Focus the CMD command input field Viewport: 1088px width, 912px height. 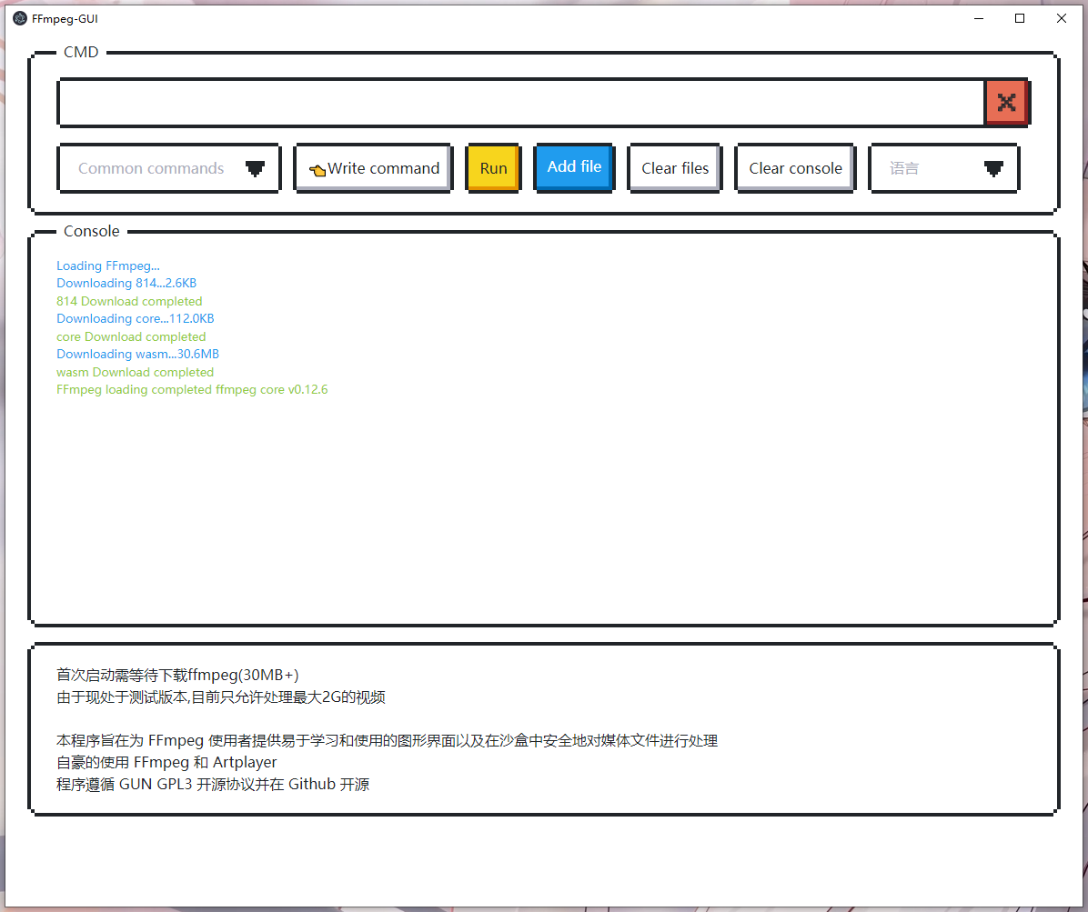coord(522,103)
